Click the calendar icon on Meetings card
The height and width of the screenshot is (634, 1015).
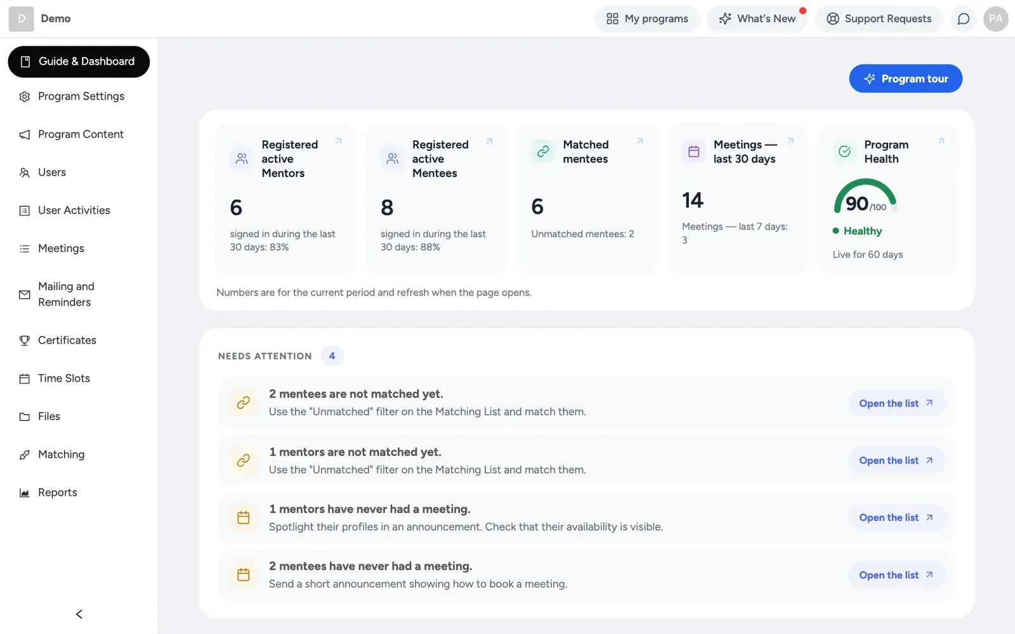tap(694, 152)
